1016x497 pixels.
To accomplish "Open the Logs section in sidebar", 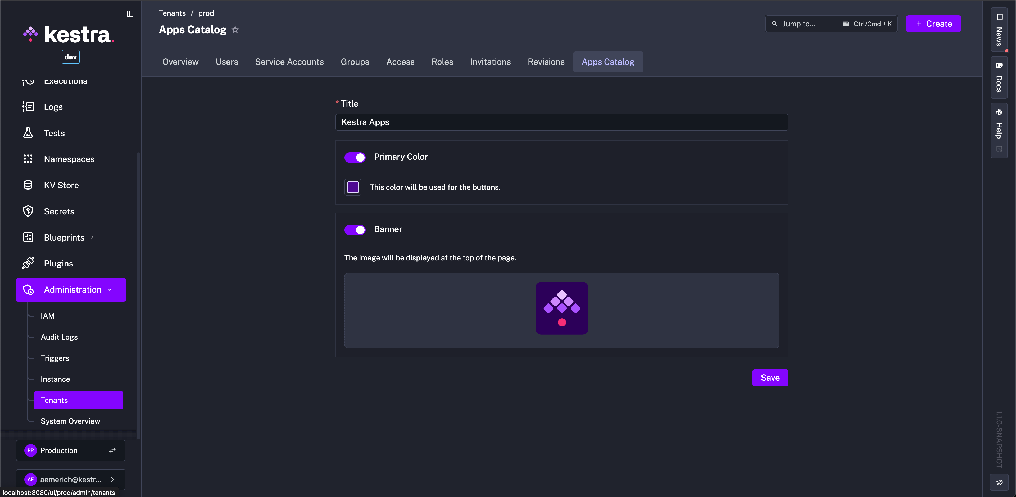I will point(53,107).
